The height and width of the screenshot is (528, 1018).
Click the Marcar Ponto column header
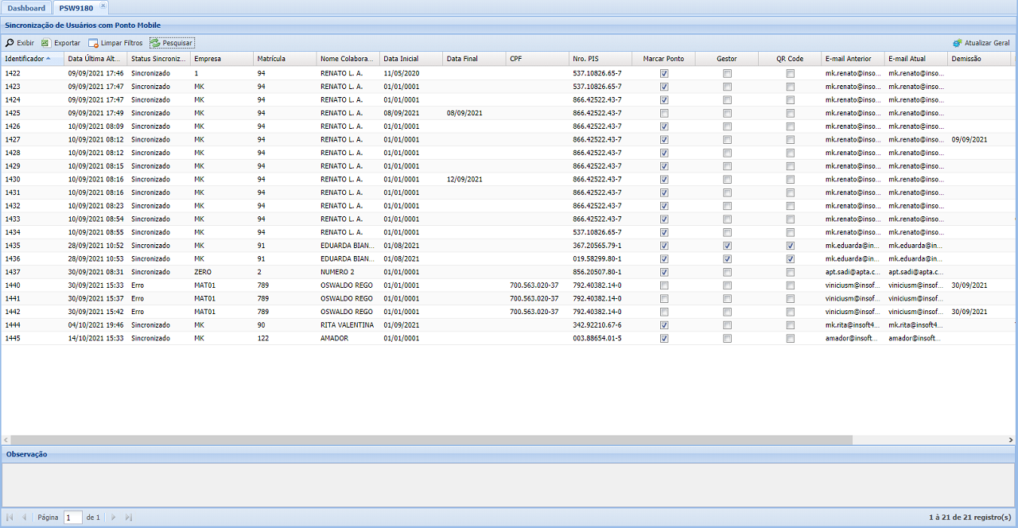pyautogui.click(x=663, y=59)
